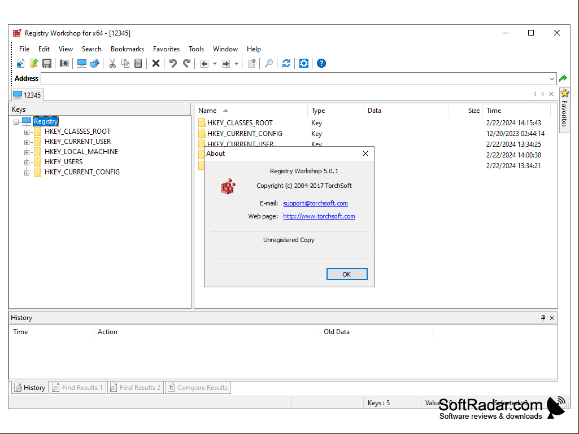
Task: Click the next tab scroll arrow
Action: pos(543,94)
